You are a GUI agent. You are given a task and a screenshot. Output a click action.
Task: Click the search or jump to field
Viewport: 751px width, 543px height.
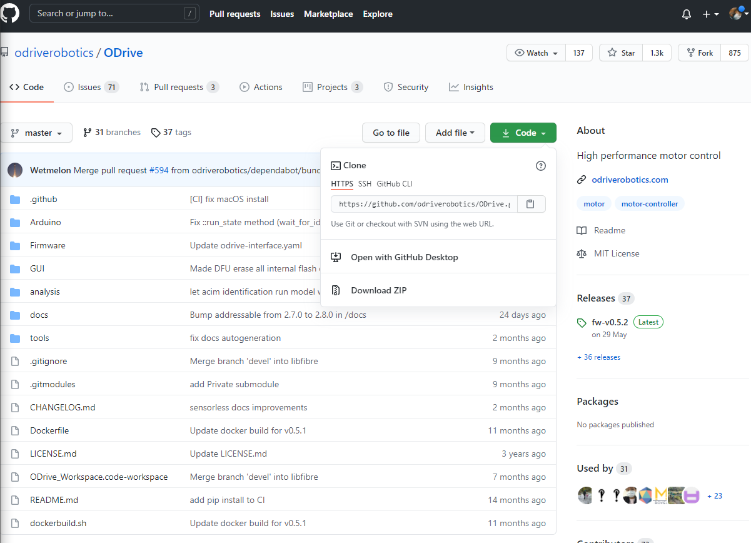click(x=114, y=13)
